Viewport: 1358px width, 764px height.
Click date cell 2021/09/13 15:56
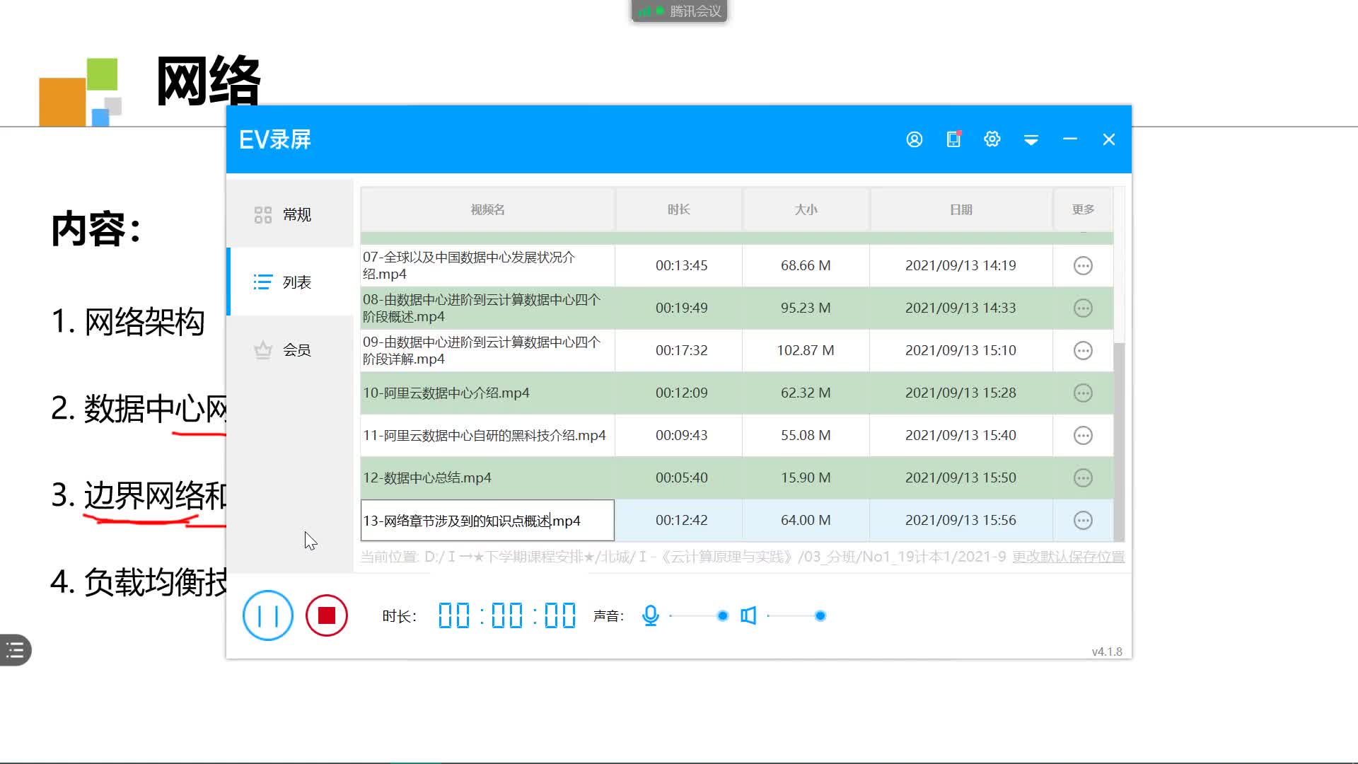[961, 520]
